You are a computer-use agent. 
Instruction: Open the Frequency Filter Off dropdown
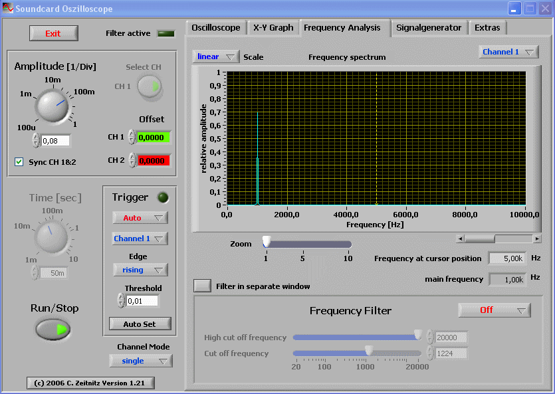click(x=495, y=310)
